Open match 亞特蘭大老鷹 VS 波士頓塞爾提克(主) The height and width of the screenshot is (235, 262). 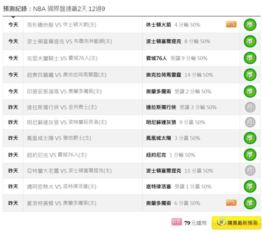pos(69,171)
